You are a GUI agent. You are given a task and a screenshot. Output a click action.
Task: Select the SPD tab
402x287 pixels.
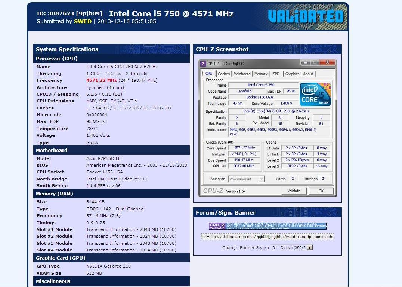coord(276,74)
